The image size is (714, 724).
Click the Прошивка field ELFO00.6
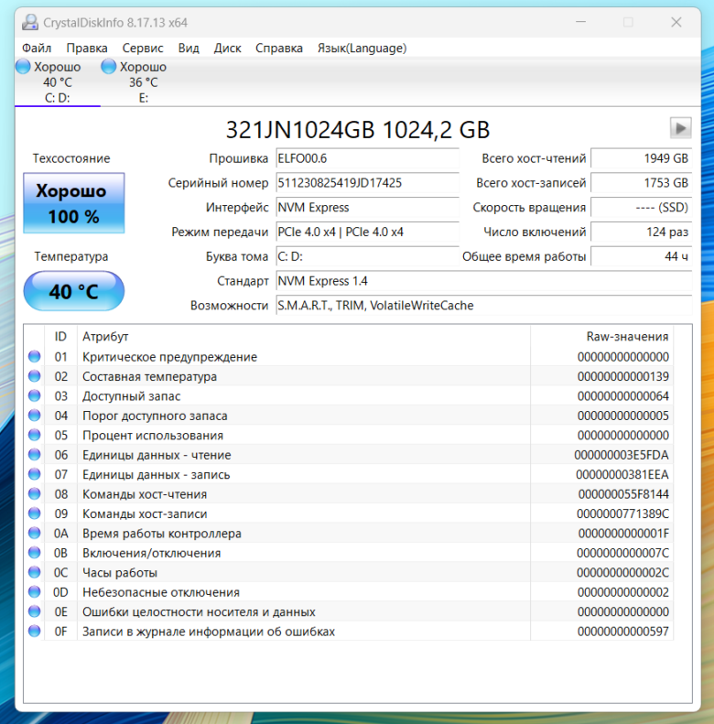(x=368, y=158)
